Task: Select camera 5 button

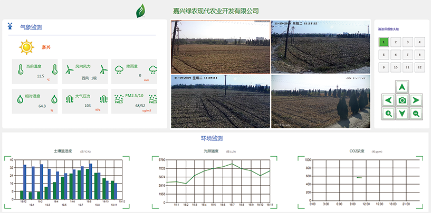Action: coord(384,55)
